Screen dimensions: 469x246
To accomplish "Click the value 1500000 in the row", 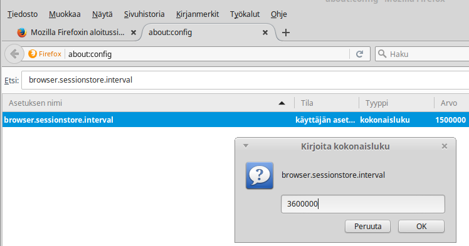I will pos(450,120).
